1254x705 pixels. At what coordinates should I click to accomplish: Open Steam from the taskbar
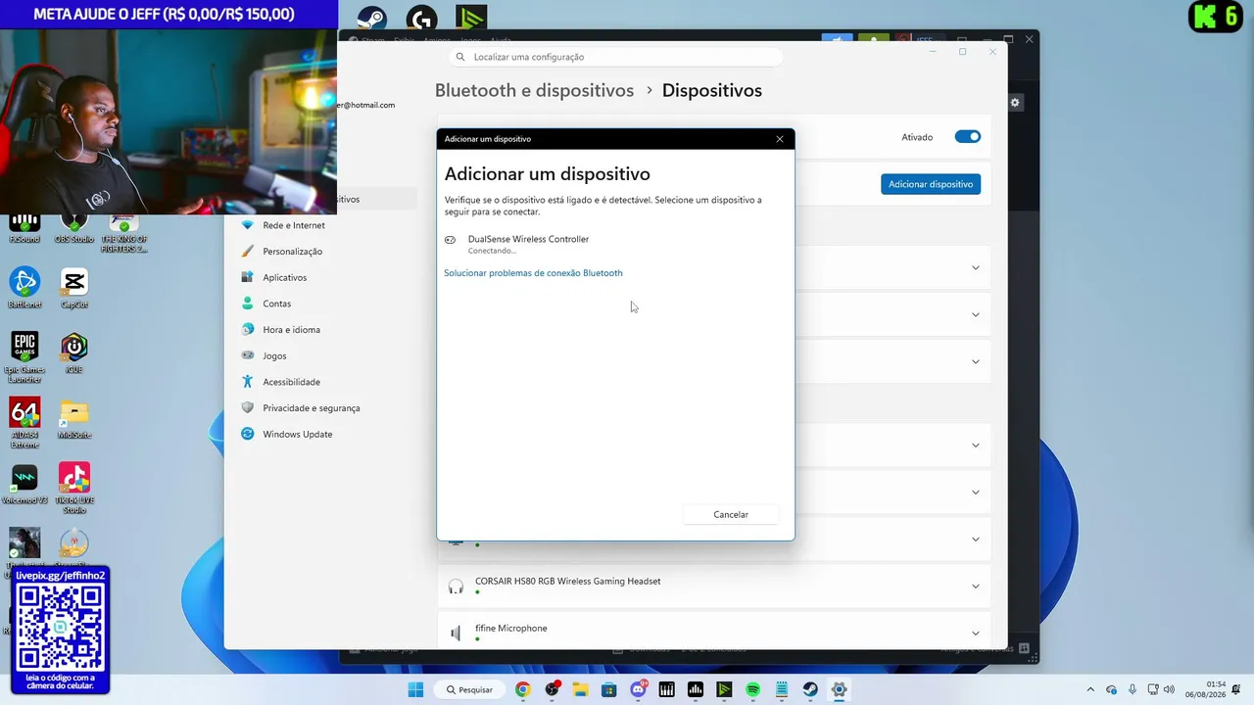[x=810, y=689]
